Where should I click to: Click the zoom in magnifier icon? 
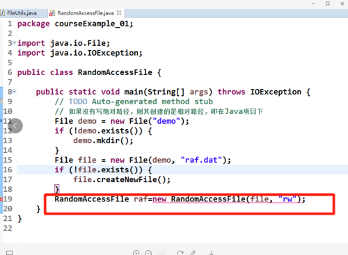[136, 253]
